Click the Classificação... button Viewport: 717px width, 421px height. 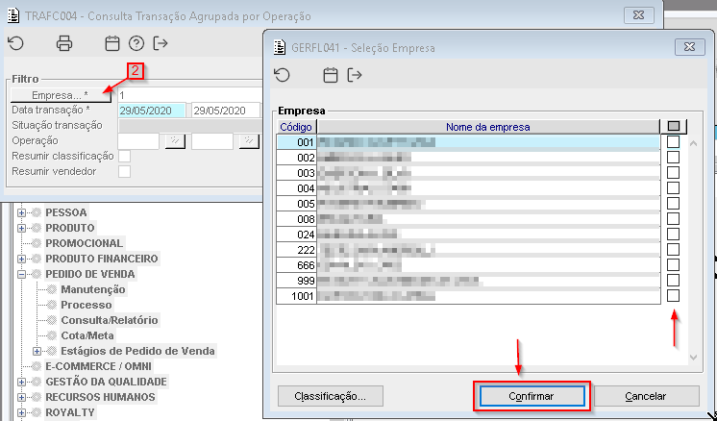pyautogui.click(x=331, y=396)
